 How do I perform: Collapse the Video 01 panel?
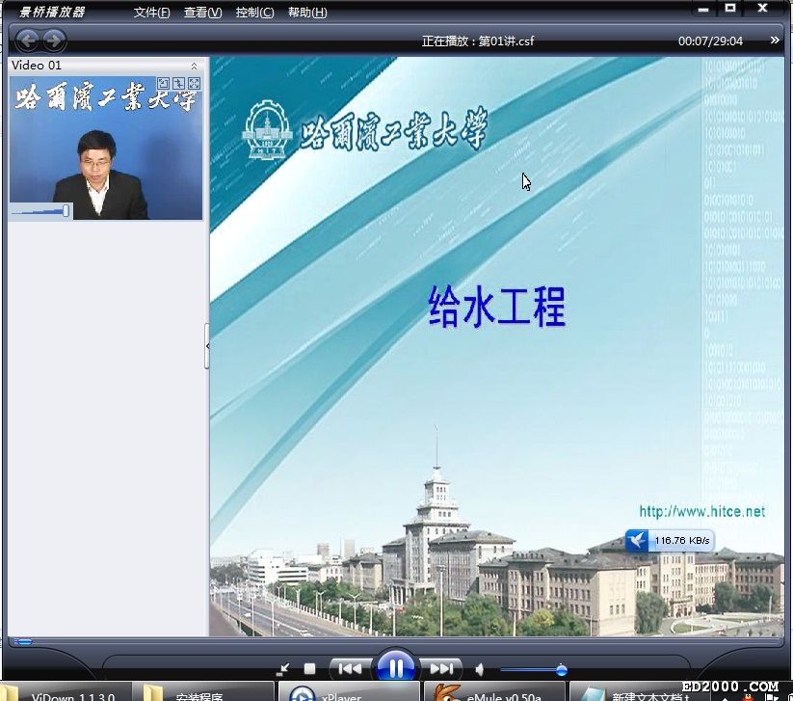(x=195, y=66)
